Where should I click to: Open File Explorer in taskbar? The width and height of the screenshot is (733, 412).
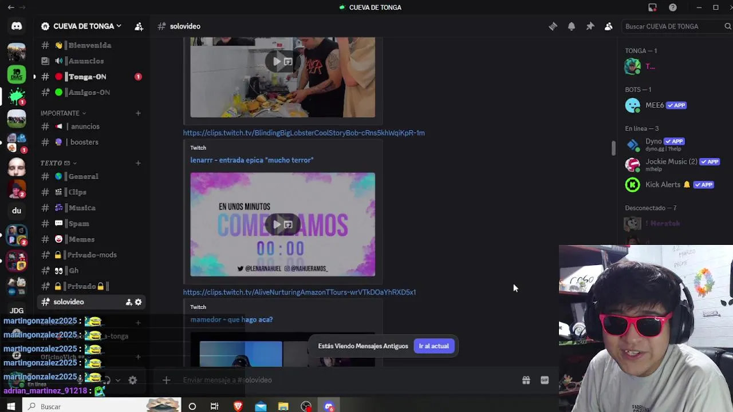click(283, 406)
